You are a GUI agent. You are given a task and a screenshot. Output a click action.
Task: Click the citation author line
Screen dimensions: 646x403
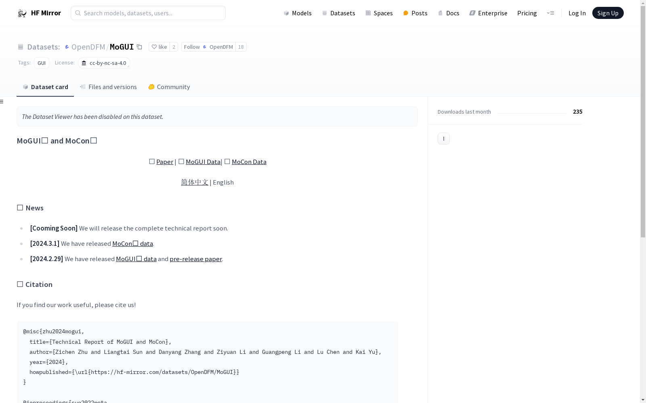[206, 352]
